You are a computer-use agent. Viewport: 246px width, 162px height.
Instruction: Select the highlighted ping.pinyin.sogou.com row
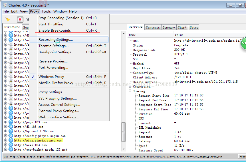38,140
